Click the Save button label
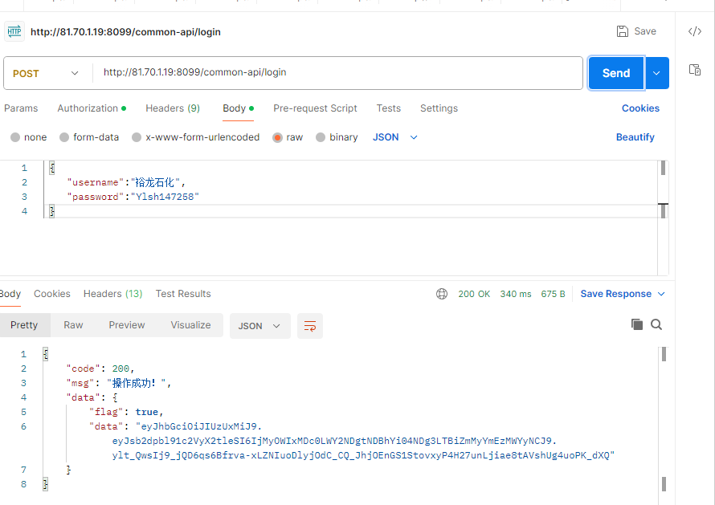Image resolution: width=715 pixels, height=505 pixels. coord(645,31)
